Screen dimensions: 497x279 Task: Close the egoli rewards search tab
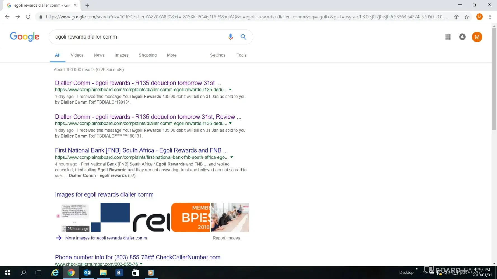click(x=75, y=5)
